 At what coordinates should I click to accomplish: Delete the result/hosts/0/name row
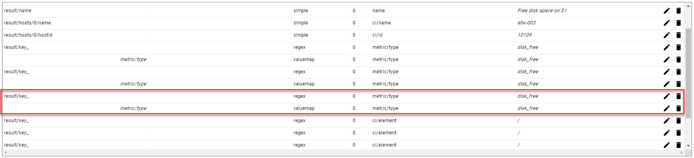click(679, 23)
